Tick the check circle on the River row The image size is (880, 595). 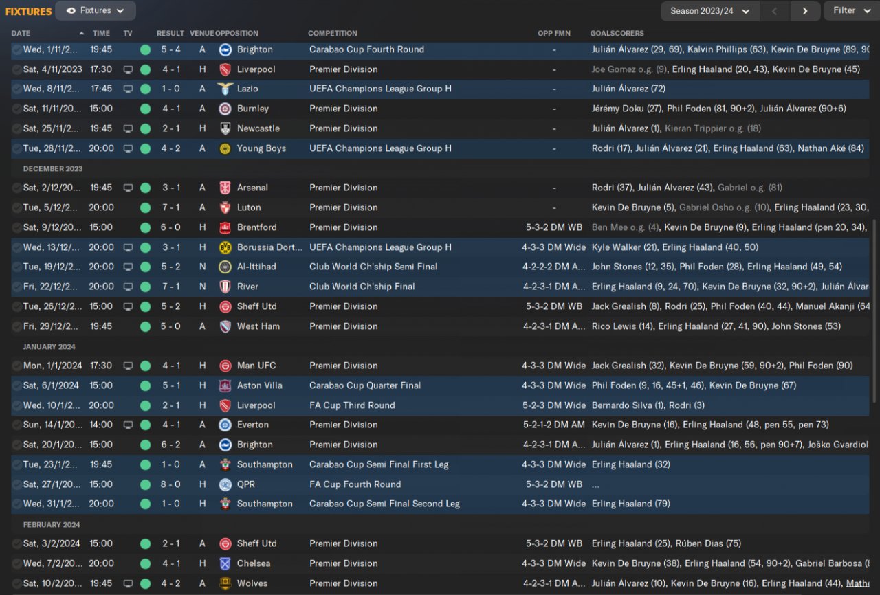click(16, 287)
